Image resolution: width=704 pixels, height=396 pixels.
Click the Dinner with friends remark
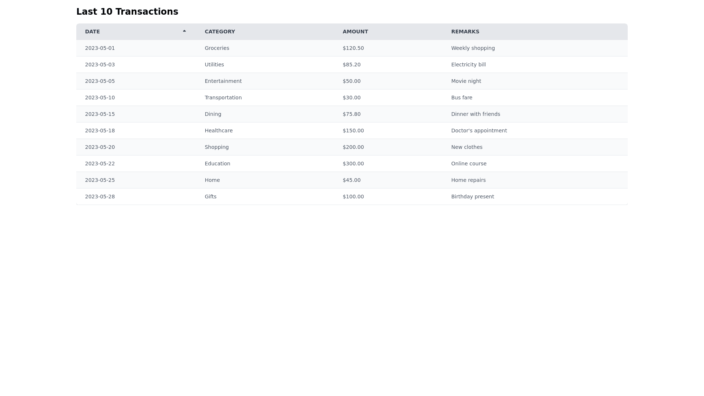(x=475, y=114)
